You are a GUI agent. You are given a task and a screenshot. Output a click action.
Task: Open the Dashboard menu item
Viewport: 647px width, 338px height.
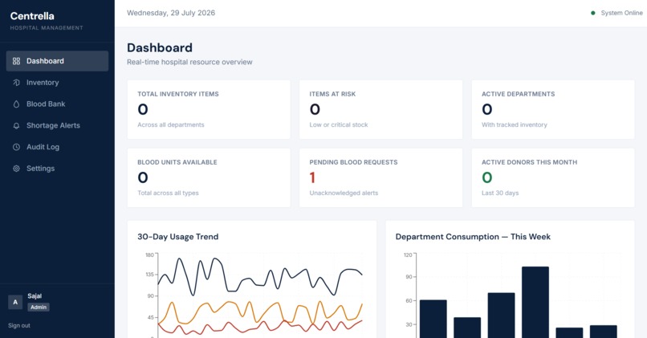57,61
